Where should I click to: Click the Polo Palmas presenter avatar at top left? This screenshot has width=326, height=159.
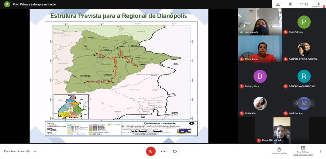[7, 4]
